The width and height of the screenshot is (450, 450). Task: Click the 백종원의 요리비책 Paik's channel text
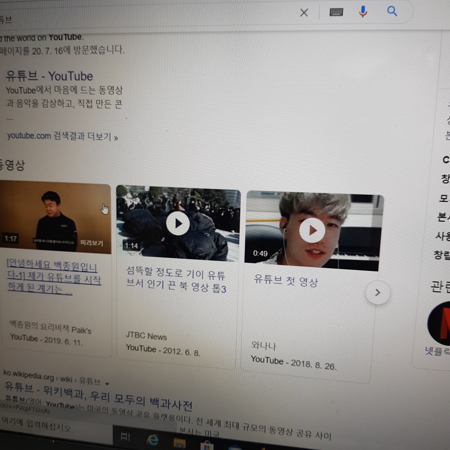(51, 327)
